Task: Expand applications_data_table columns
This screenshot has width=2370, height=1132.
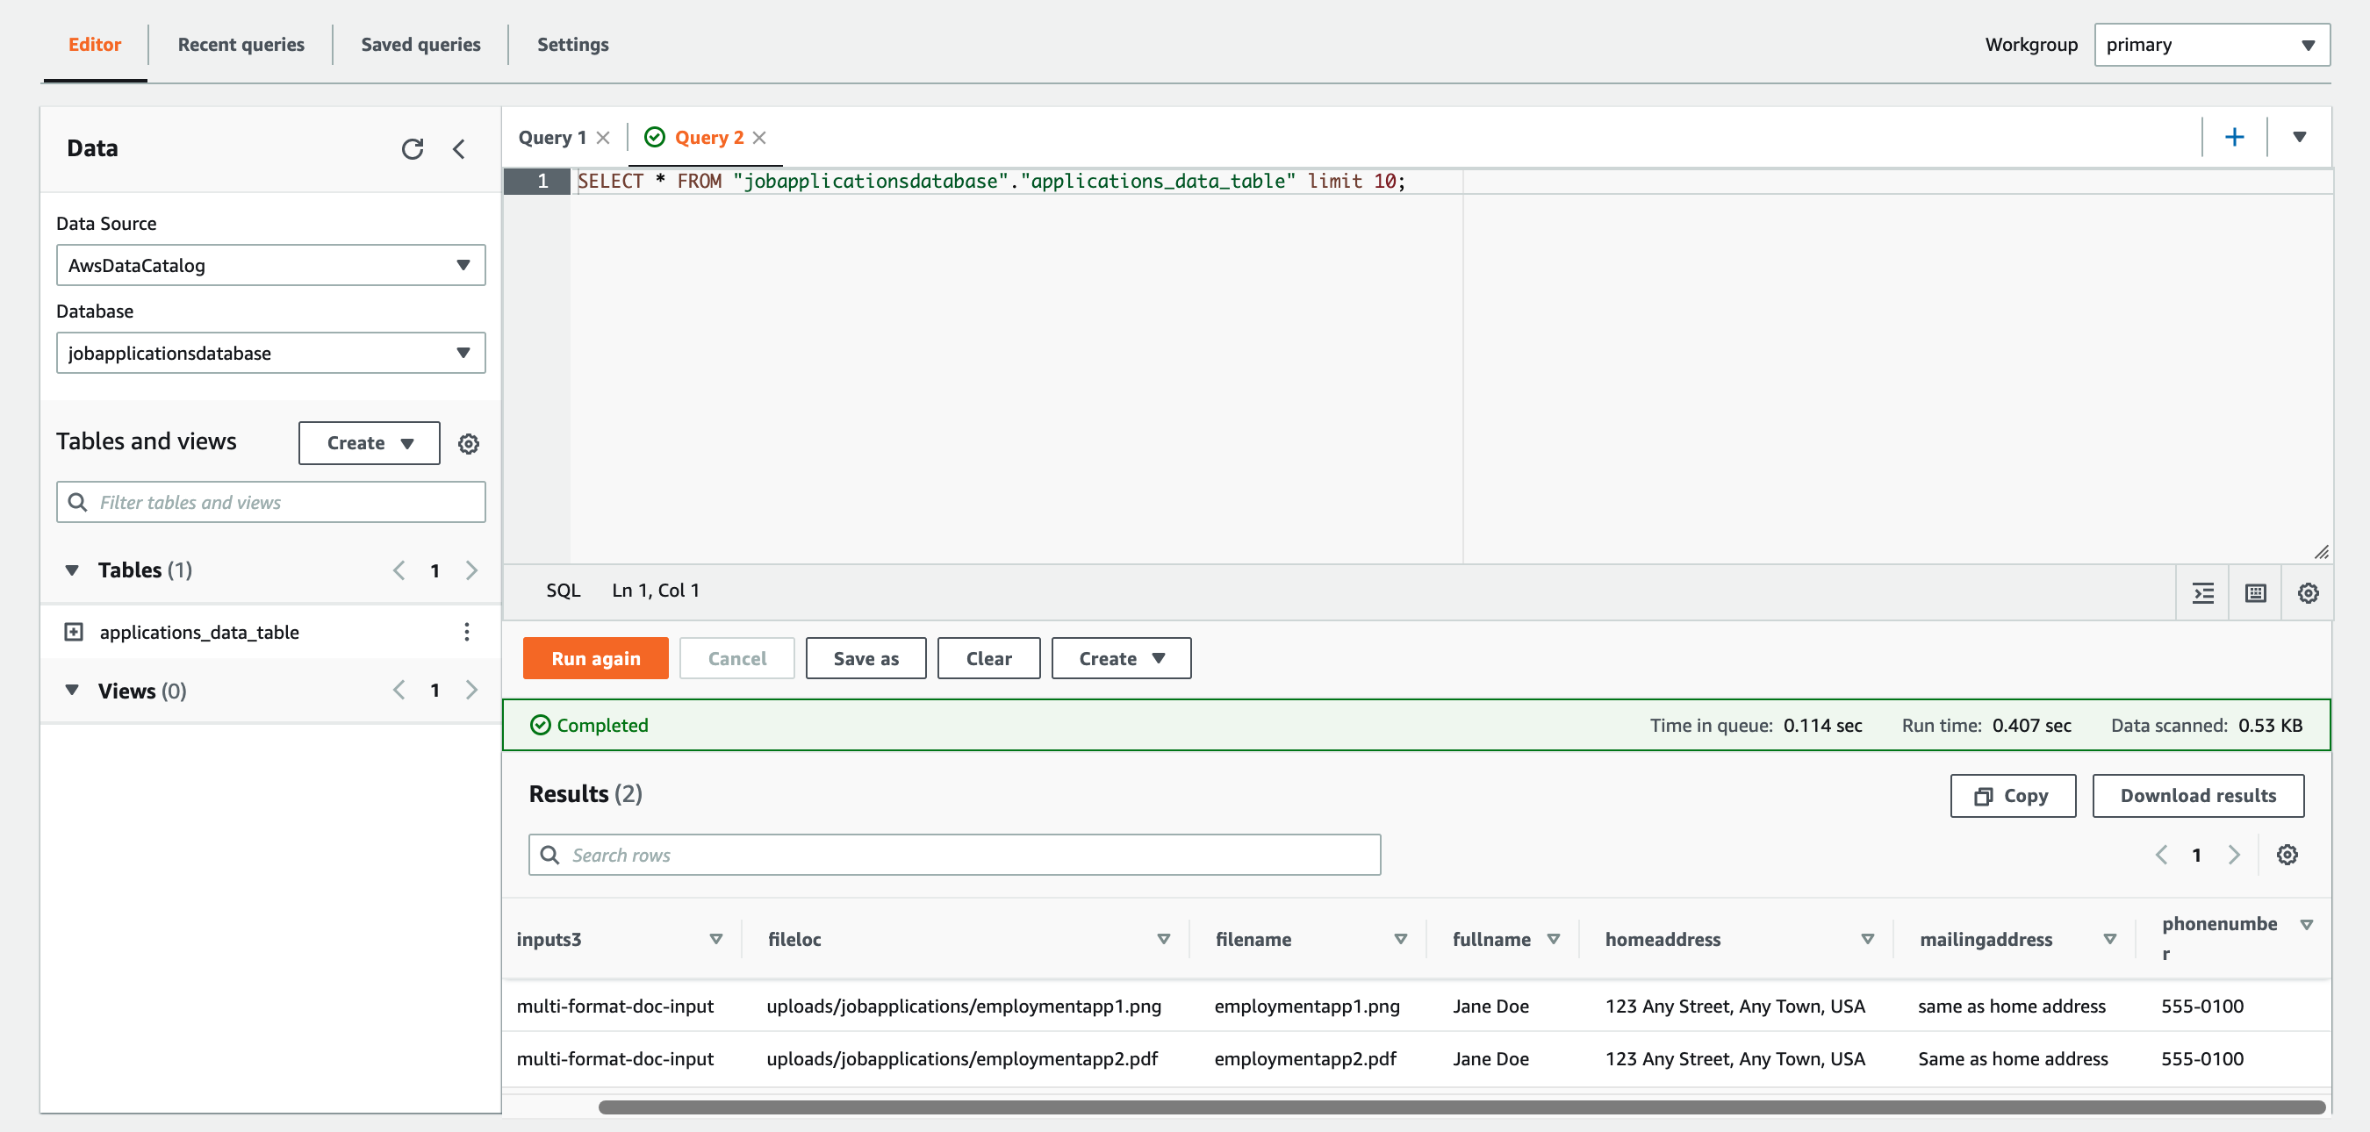Action: coord(74,632)
